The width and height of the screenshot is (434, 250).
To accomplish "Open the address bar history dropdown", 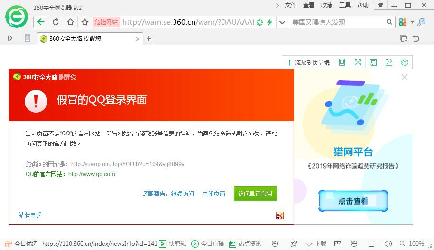I will pyautogui.click(x=282, y=22).
